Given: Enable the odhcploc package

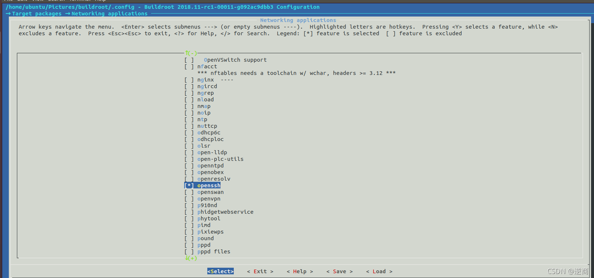Looking at the screenshot, I should pyautogui.click(x=189, y=139).
